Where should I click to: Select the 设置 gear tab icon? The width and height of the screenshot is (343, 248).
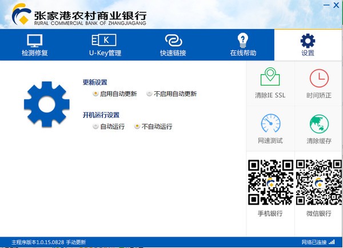[x=308, y=41]
